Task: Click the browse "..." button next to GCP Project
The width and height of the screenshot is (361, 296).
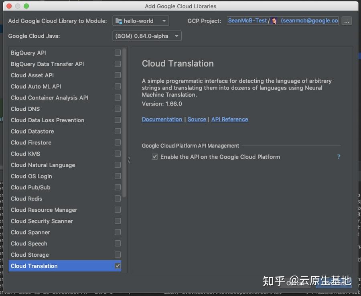Action: click(346, 21)
